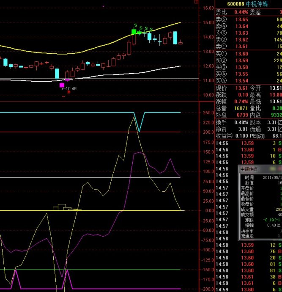Click the 换手率 row in the popup window
The width and height of the screenshot is (282, 292).
(x=261, y=231)
